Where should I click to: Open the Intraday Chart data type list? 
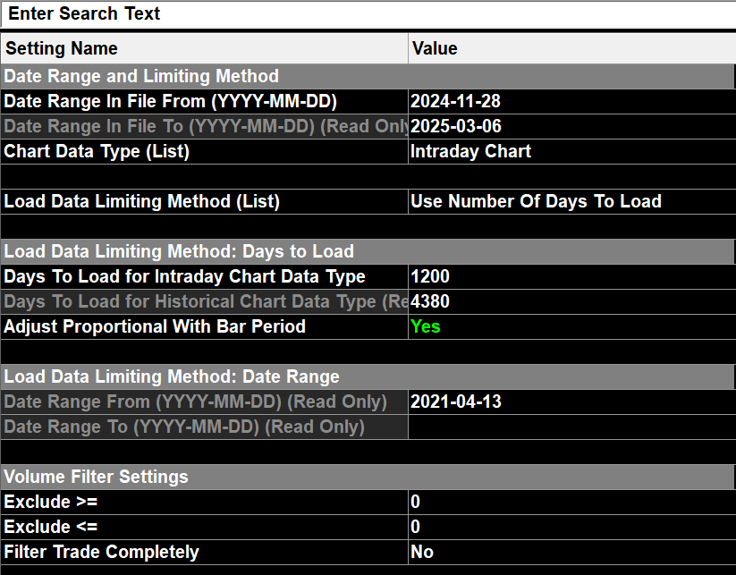tap(572, 152)
